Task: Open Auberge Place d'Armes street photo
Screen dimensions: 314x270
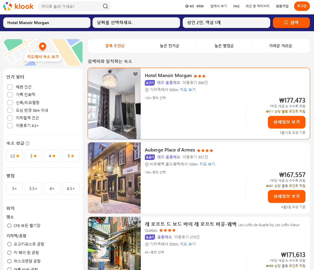Action: (114, 178)
